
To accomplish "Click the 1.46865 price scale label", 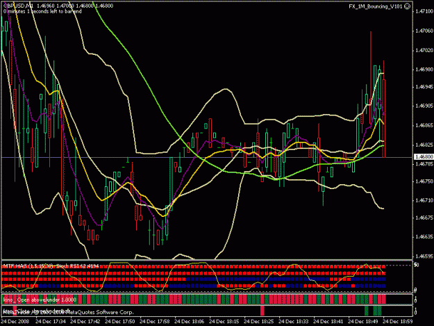I will (x=424, y=126).
